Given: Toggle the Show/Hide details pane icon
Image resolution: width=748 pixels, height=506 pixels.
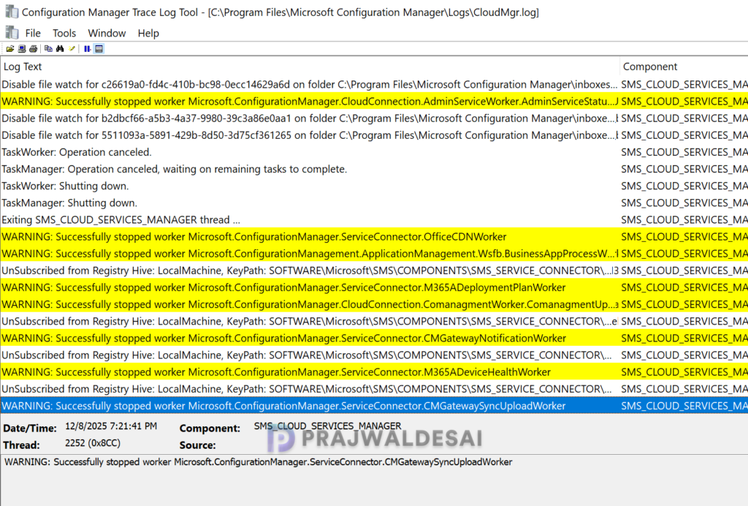Looking at the screenshot, I should pos(99,49).
